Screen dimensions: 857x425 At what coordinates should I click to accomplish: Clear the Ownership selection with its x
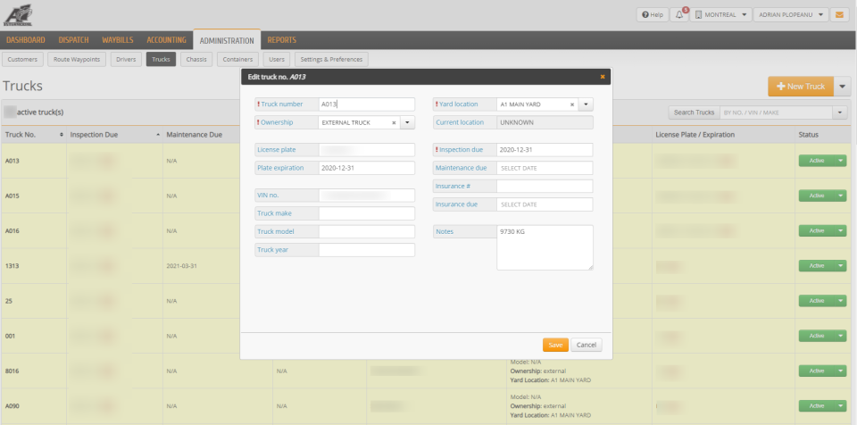[394, 122]
